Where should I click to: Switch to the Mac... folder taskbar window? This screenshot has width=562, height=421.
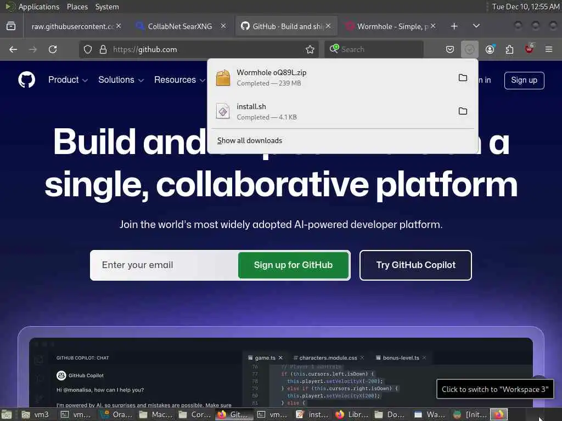[x=156, y=414]
